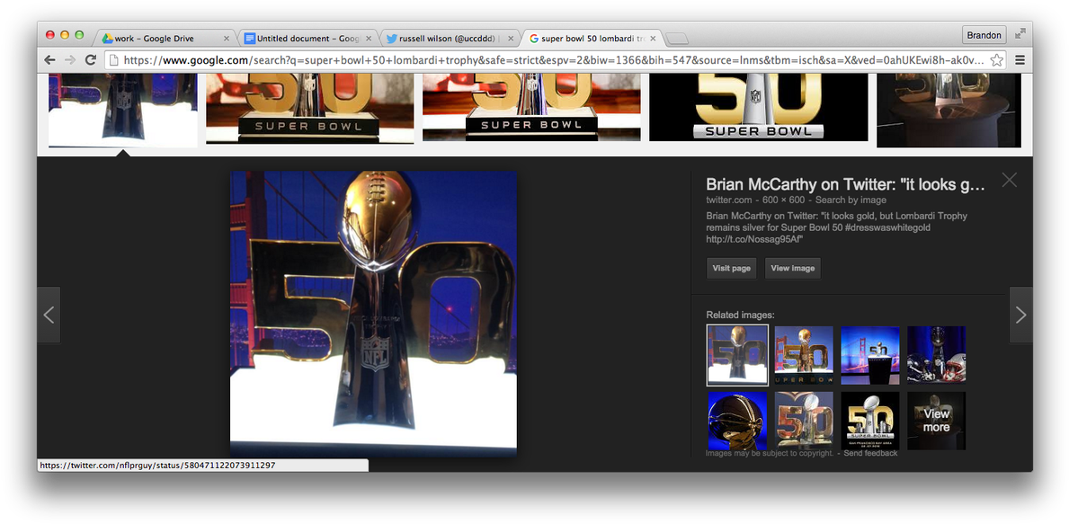This screenshot has width=1069, height=524.
Task: Close the russell wilson Twitter tab
Action: [x=511, y=38]
